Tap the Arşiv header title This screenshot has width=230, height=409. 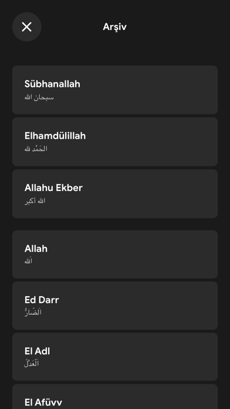click(x=114, y=26)
